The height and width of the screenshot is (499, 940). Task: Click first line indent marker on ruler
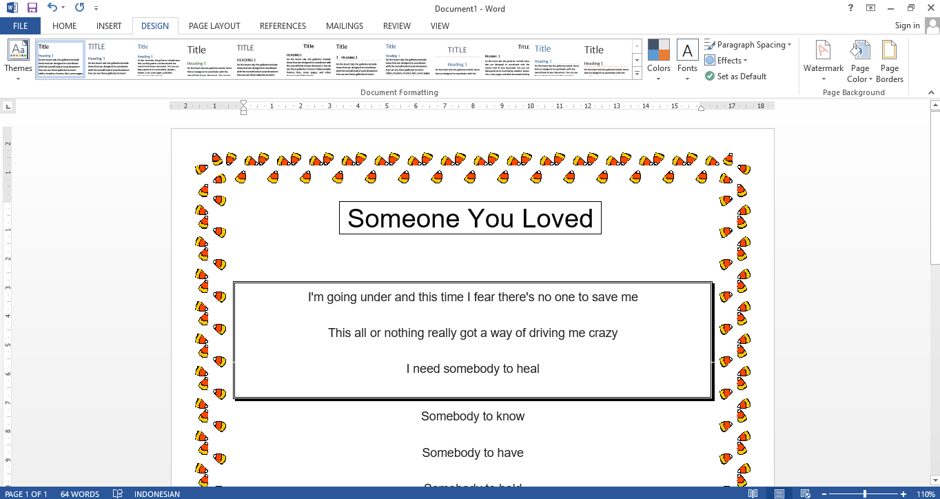243,103
